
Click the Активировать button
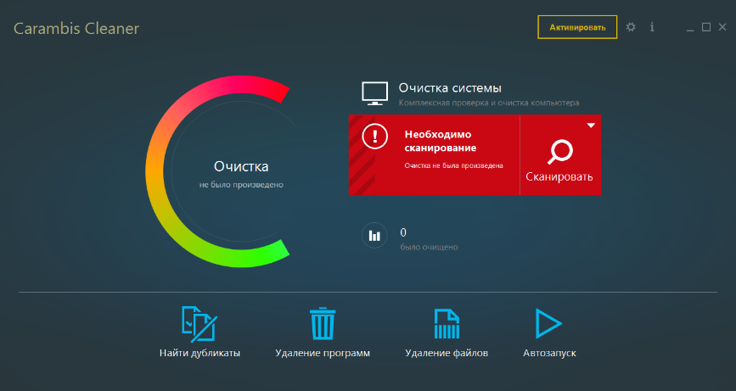pos(577,27)
